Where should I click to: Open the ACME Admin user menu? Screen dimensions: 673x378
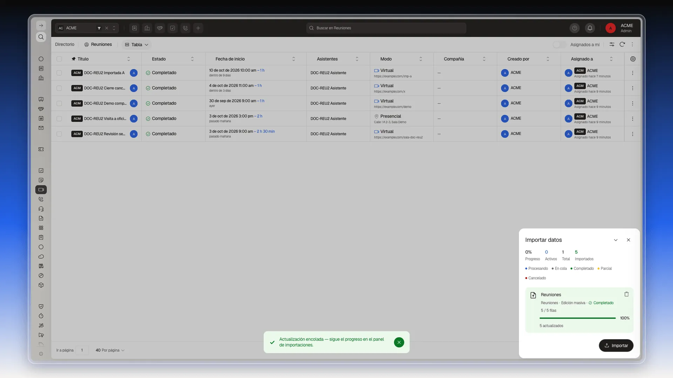click(x=620, y=28)
